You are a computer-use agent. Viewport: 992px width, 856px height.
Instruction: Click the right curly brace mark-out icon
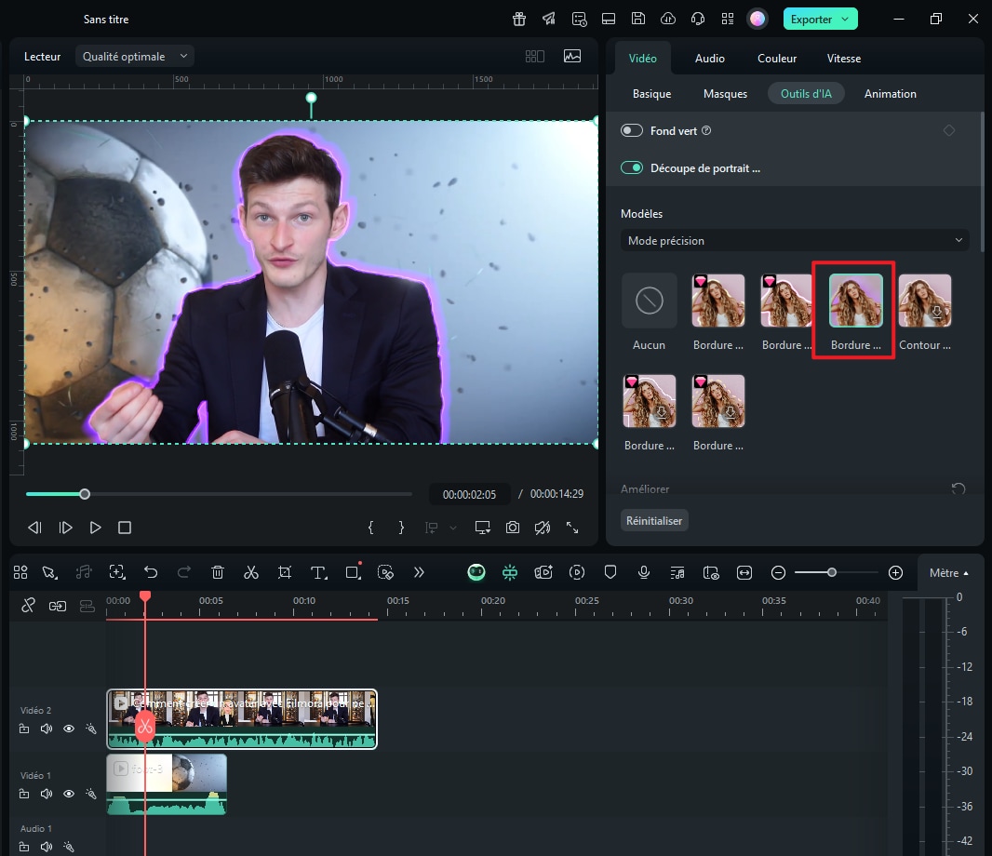(x=401, y=528)
